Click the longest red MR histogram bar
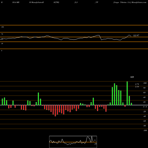Image resolution: width=148 pixels, height=148 pixels. tap(55, 111)
